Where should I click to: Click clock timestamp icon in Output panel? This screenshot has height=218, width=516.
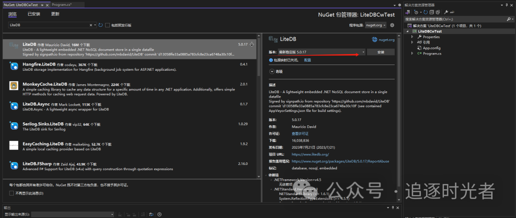click(160, 214)
